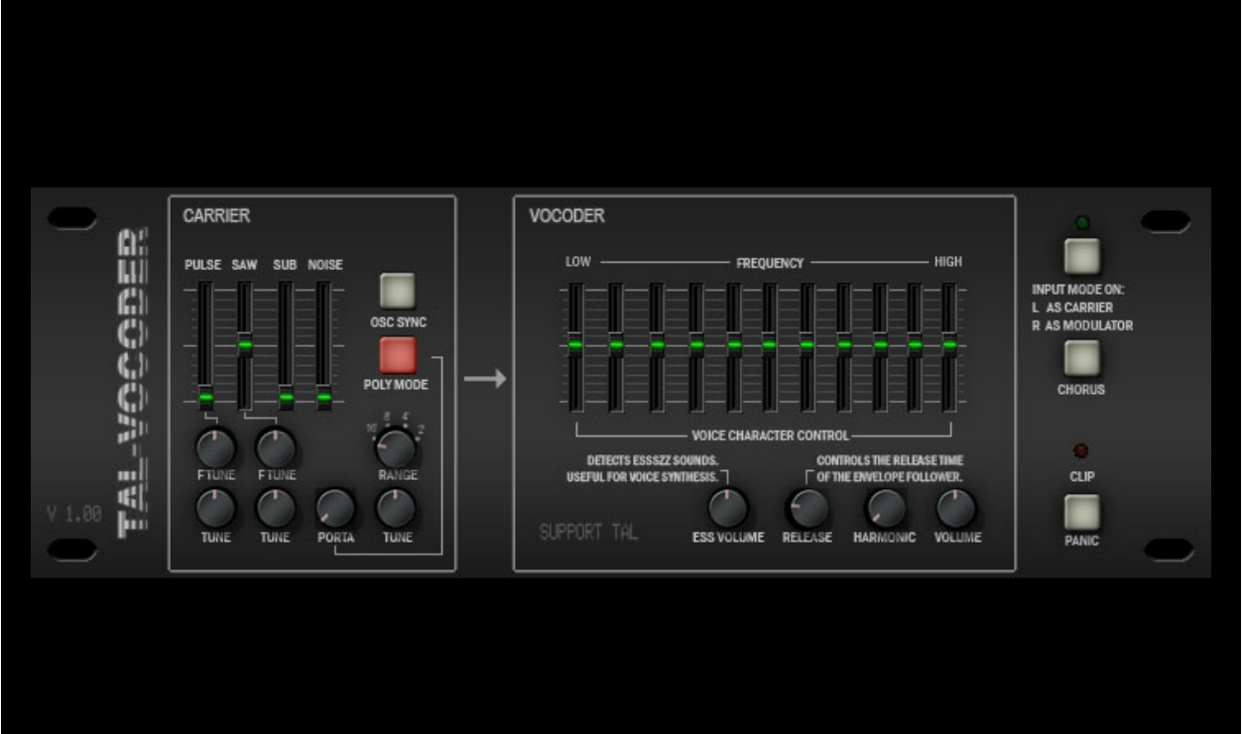Click the FREQUENCY label above the bands
The height and width of the screenshot is (734, 1242).
[x=770, y=263]
